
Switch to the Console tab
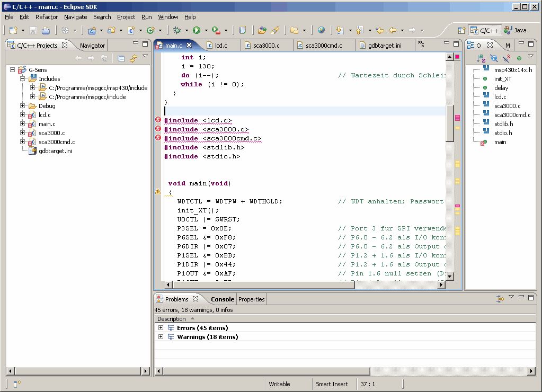click(222, 299)
